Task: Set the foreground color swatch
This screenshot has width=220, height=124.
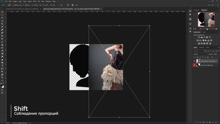Action: [x=1, y=85]
